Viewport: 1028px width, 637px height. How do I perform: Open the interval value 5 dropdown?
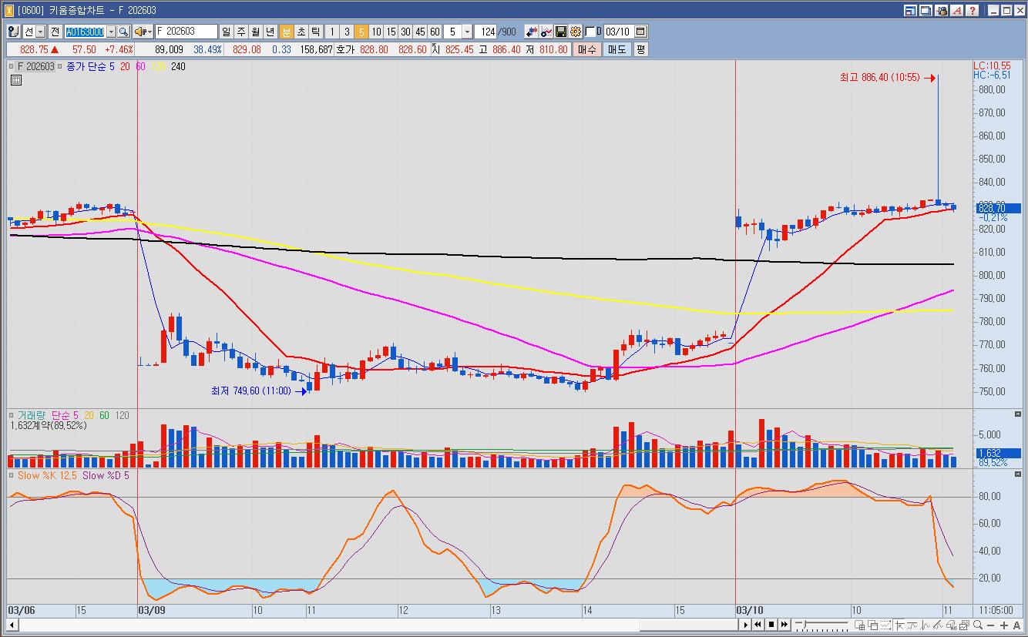[467, 32]
